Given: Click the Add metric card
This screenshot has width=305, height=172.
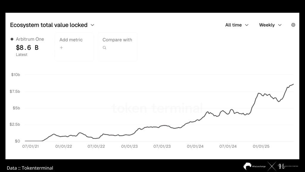Looking at the screenshot, I should click(x=74, y=47).
